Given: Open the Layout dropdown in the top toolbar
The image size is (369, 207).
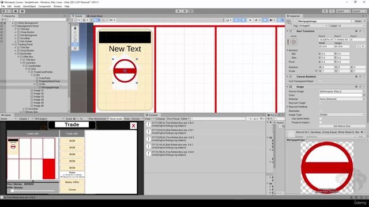Looking at the screenshot, I should pyautogui.click(x=359, y=11).
